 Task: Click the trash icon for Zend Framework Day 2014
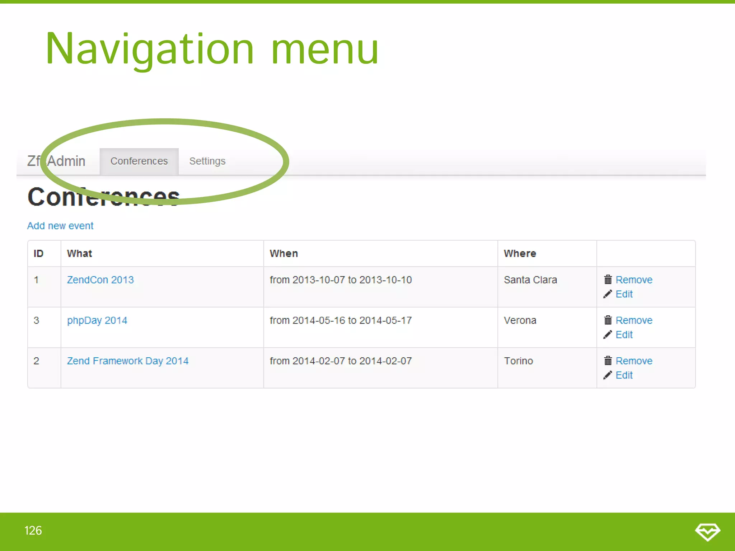(x=608, y=361)
